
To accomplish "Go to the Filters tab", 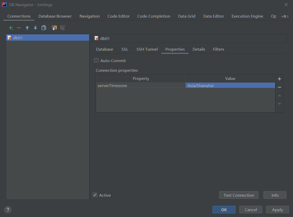I will [x=218, y=49].
